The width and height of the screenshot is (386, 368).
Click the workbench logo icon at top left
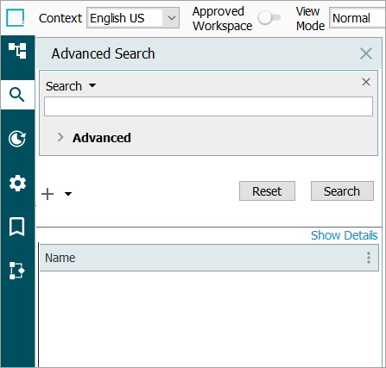point(16,18)
